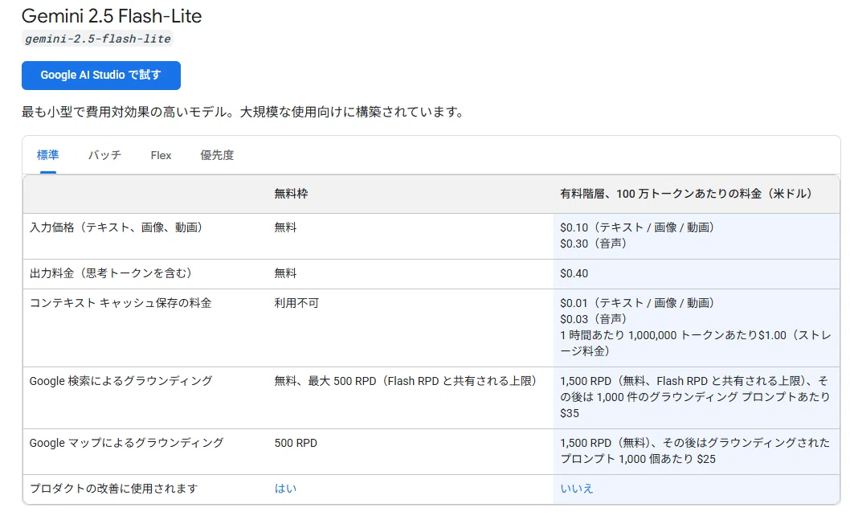Screen dimensions: 850x516
Task: Click the Google AI Studio で試す button
Action: tap(101, 76)
